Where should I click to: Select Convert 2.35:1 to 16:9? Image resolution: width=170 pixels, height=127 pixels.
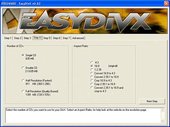[x=92, y=77]
